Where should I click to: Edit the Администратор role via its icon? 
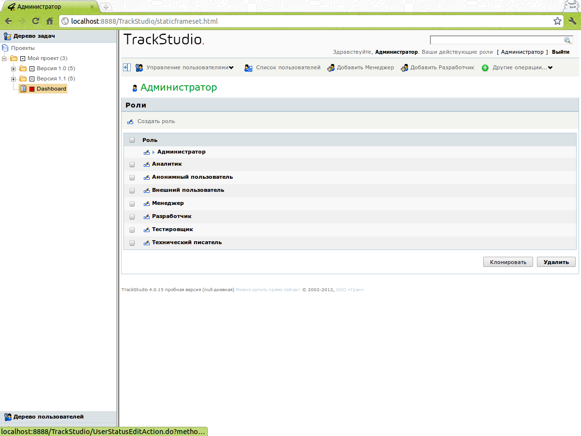(x=147, y=152)
